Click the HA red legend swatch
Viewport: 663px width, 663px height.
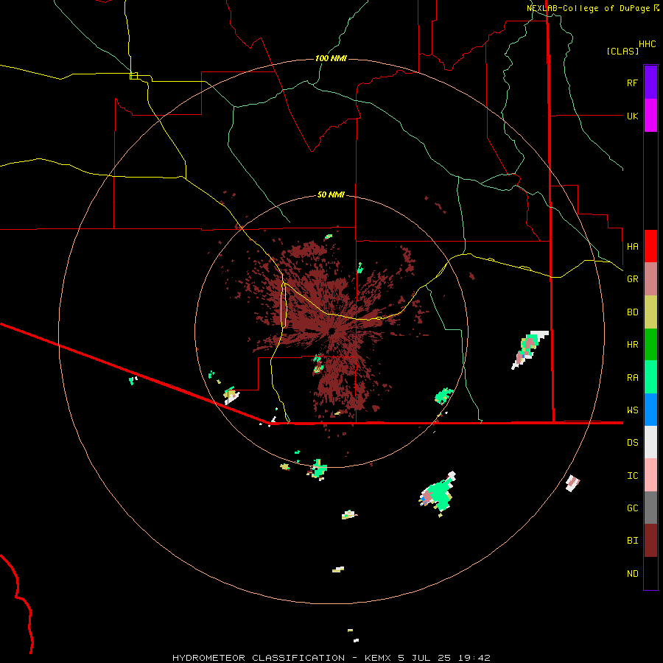pos(650,246)
